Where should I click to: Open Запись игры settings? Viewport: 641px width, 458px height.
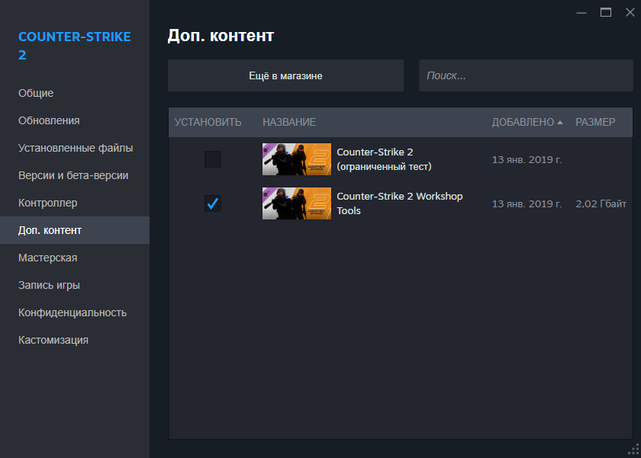pyautogui.click(x=75, y=285)
